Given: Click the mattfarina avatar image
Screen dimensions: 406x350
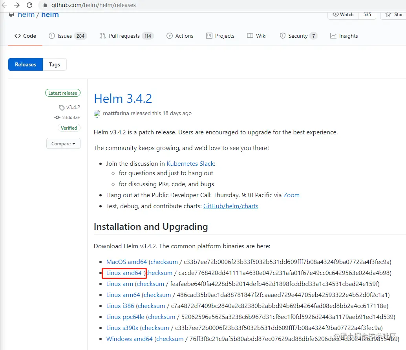Looking at the screenshot, I should click(x=97, y=114).
